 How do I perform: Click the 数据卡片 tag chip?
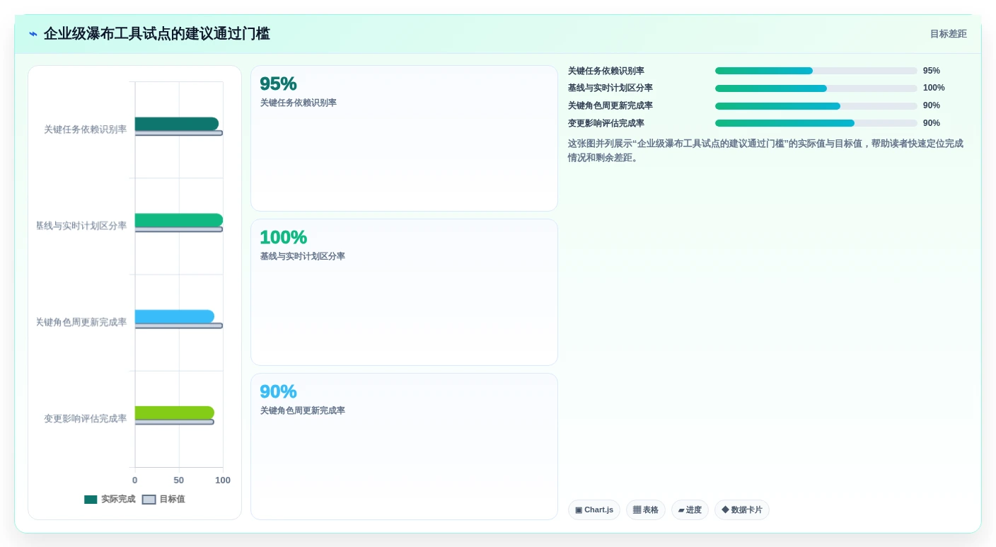pos(742,509)
